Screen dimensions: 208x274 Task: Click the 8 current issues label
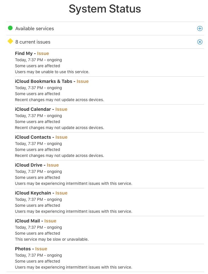pyautogui.click(x=33, y=42)
